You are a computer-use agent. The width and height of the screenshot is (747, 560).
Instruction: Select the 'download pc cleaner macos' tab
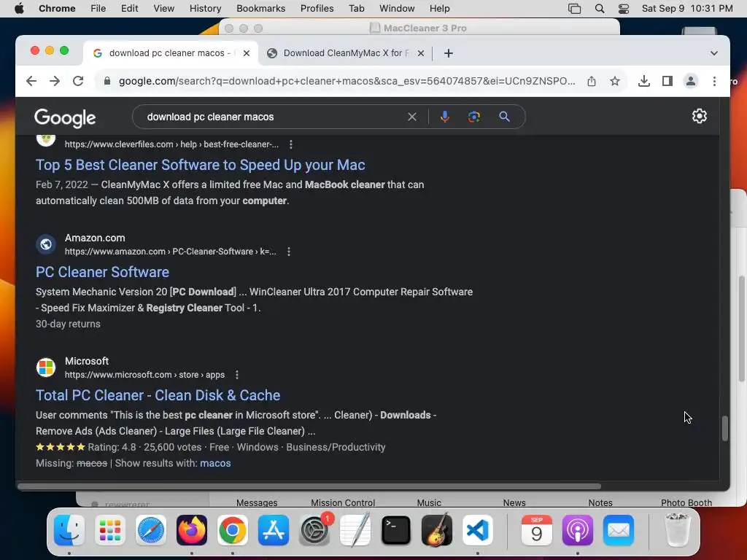click(x=171, y=53)
